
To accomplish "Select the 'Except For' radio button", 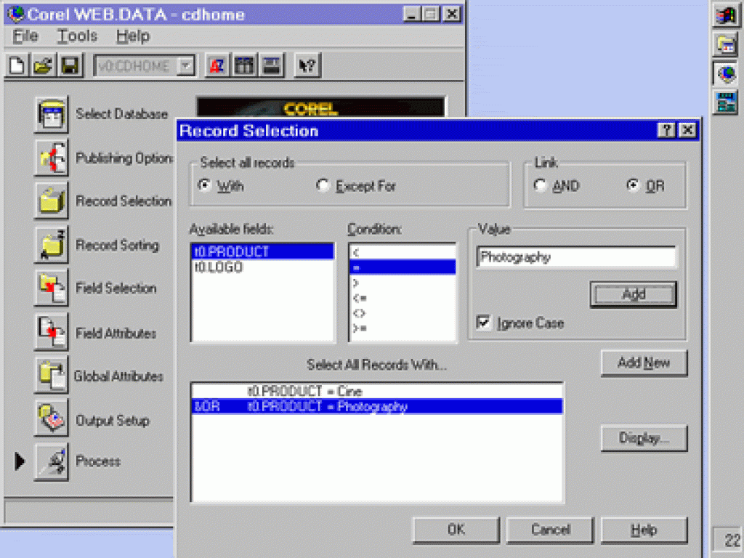I will pos(323,186).
